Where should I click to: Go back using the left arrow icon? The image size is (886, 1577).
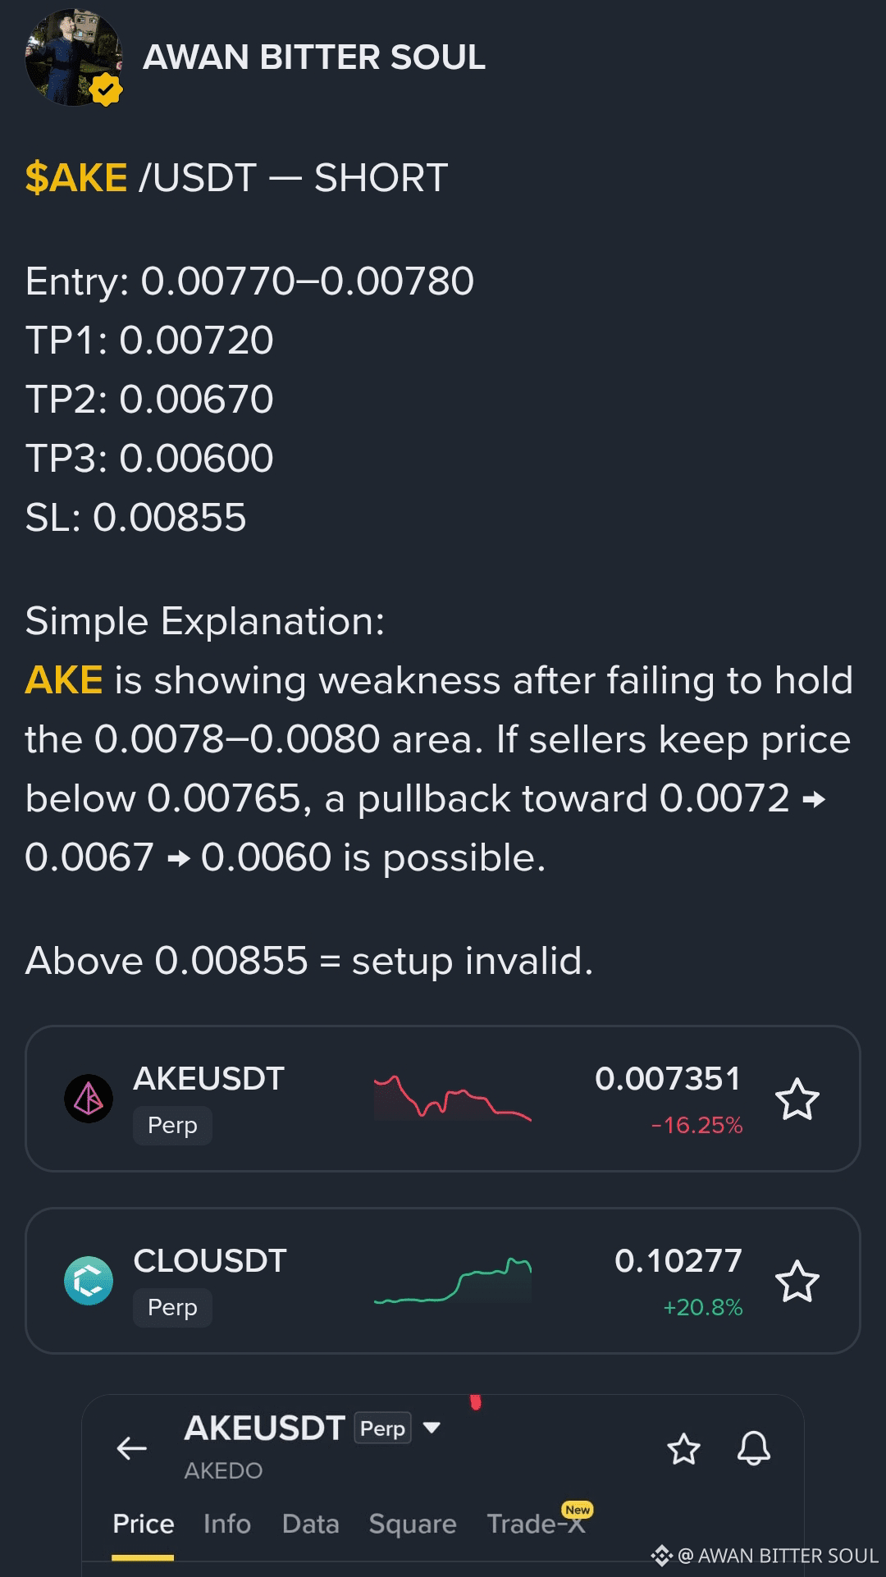point(131,1448)
